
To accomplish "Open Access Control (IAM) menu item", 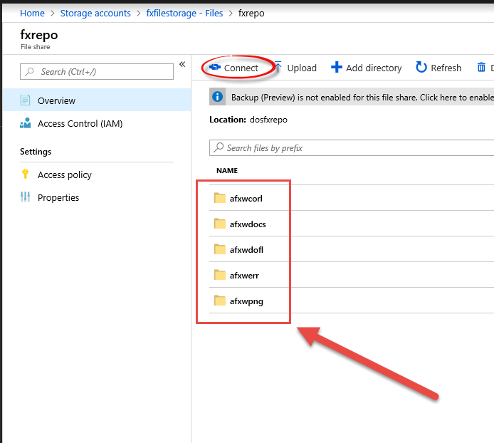I will [97, 123].
